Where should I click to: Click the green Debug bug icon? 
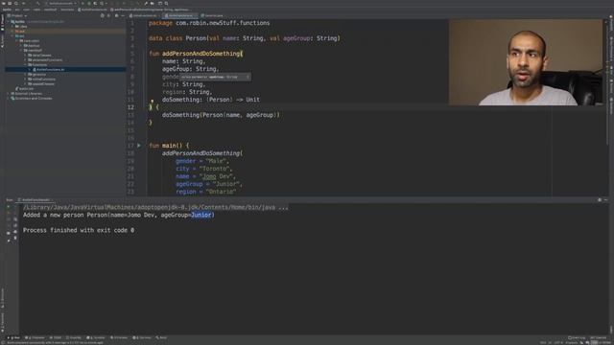(89, 3)
